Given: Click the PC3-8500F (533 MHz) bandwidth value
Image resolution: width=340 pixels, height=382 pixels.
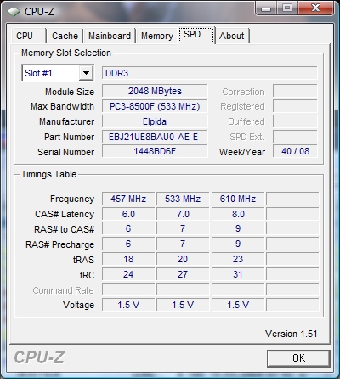Looking at the screenshot, I should click(x=155, y=106).
